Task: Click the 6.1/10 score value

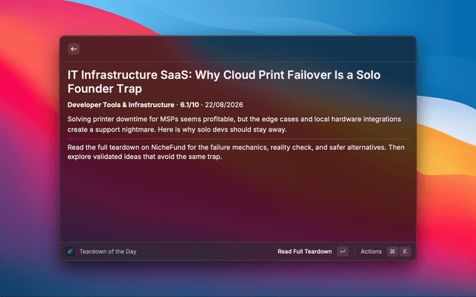Action: [190, 105]
